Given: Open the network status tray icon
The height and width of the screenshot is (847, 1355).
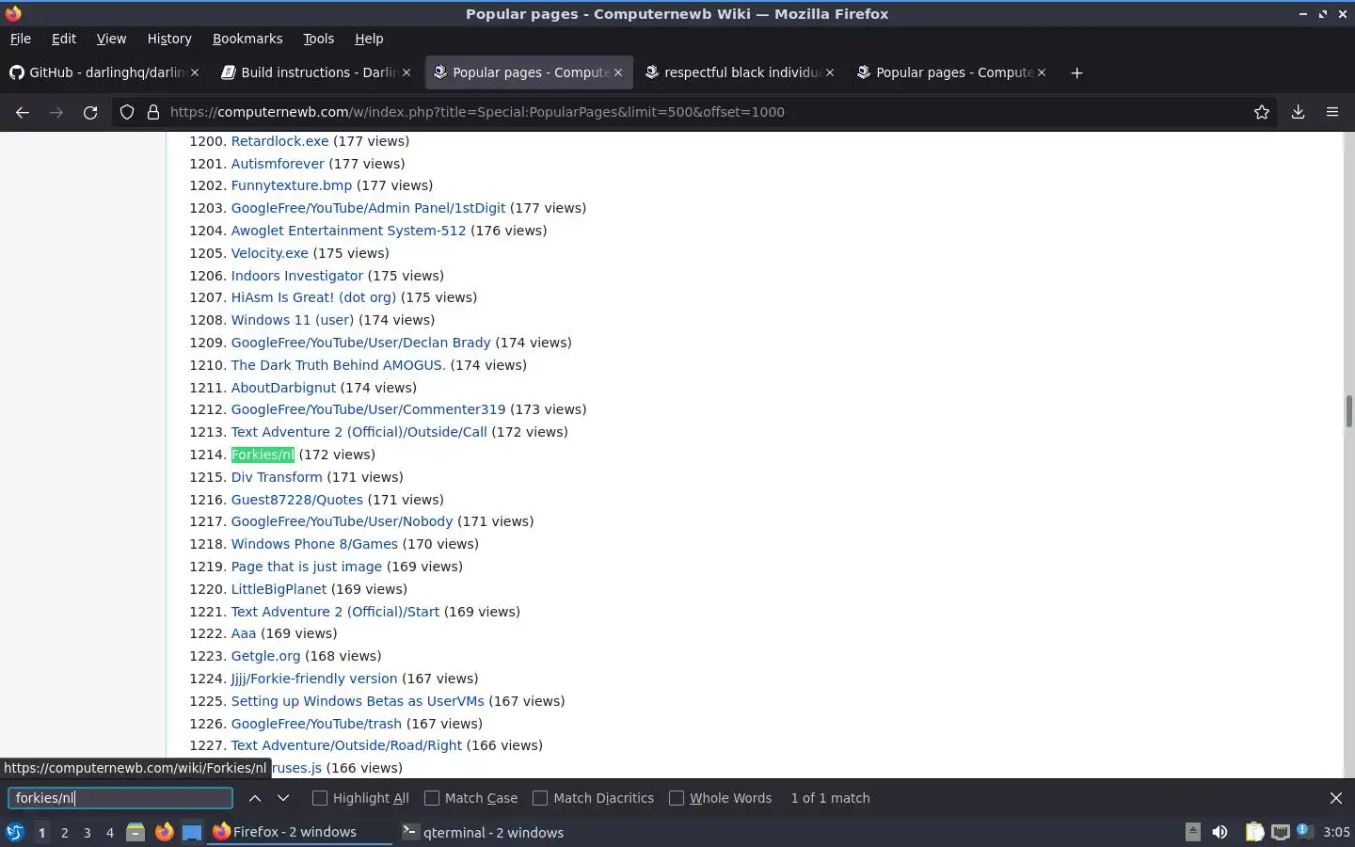Looking at the screenshot, I should 1280,832.
